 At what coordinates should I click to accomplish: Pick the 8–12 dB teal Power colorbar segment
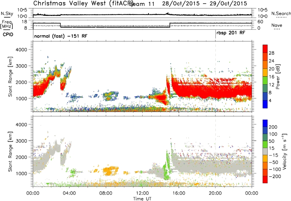tap(265, 89)
